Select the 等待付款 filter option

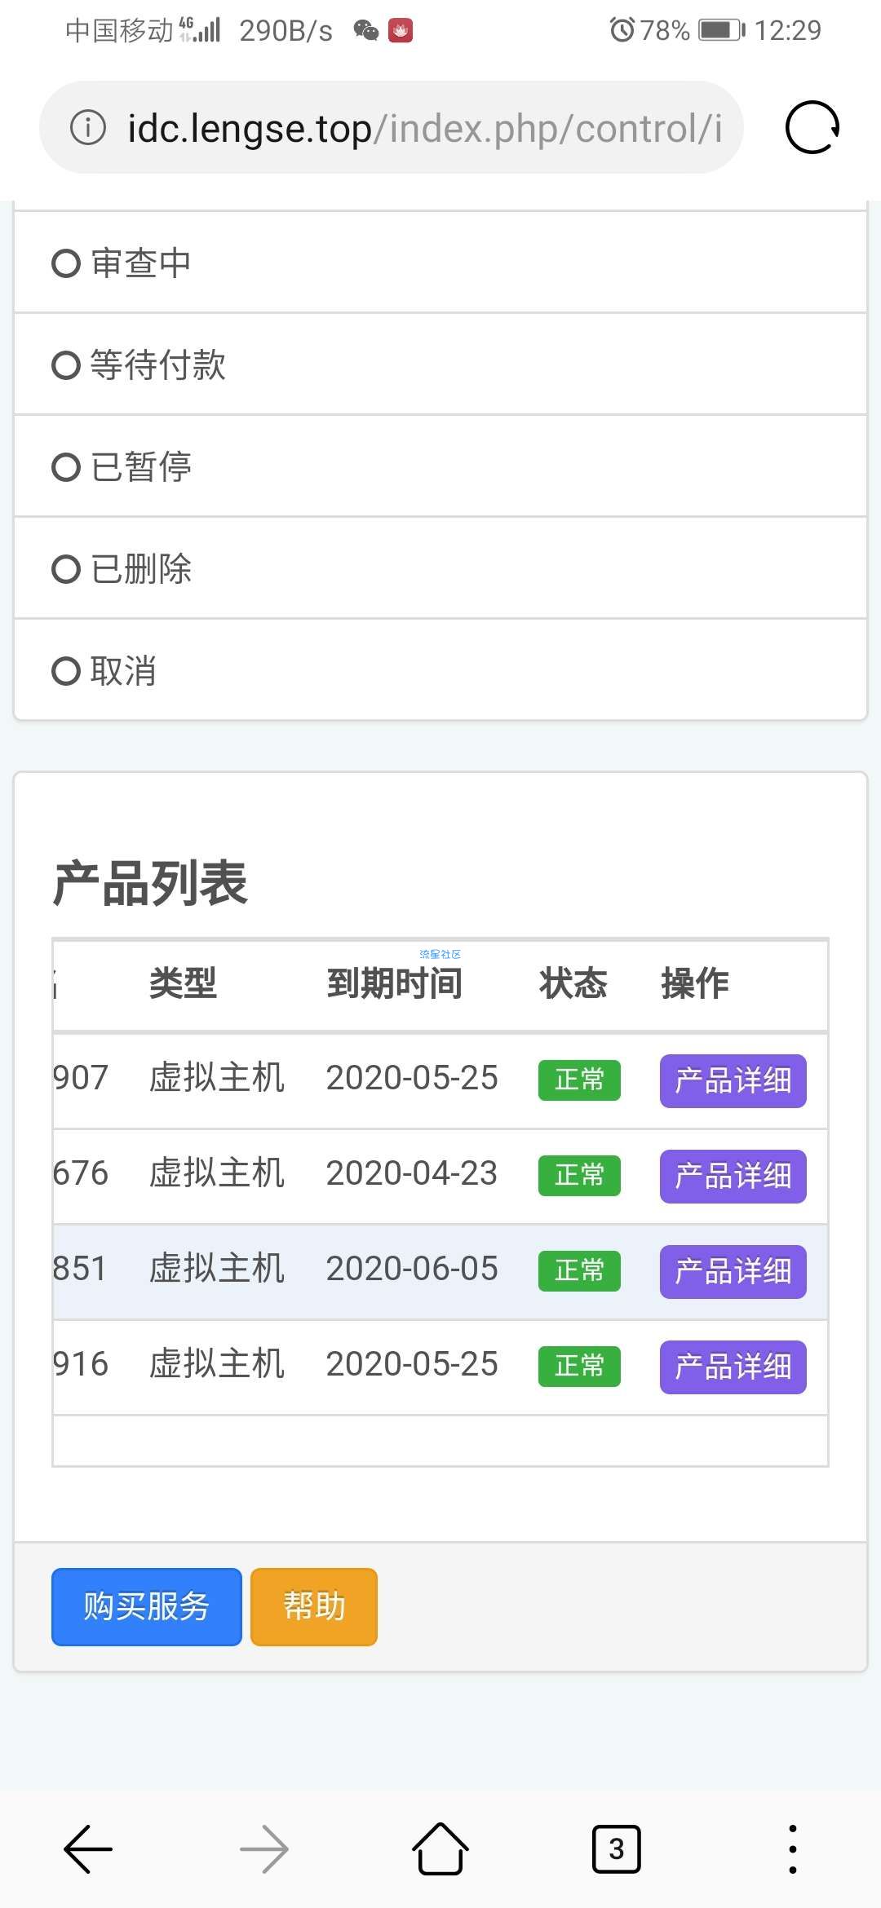click(x=139, y=365)
